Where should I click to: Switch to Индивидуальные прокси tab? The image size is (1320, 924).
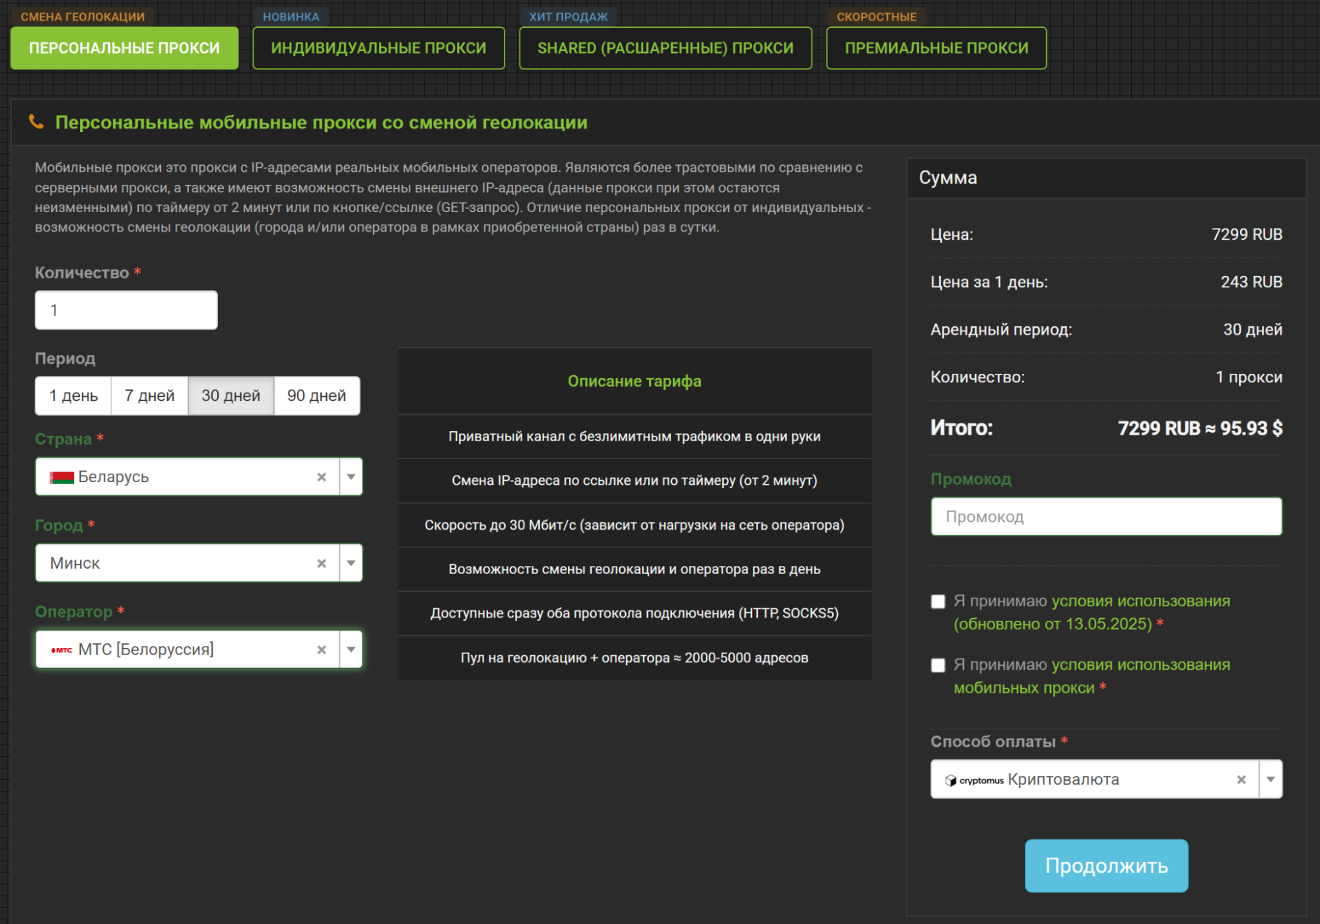tap(378, 48)
